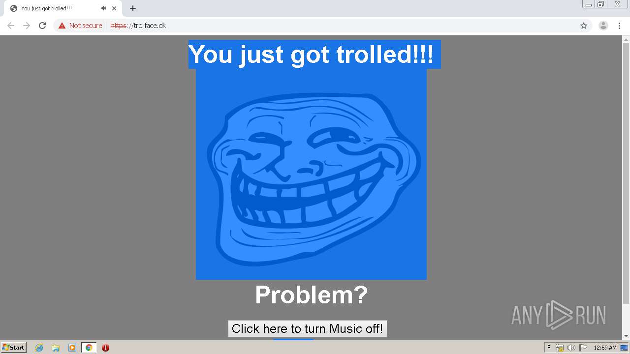
Task: Reload the trollface.dk page
Action: [x=42, y=26]
